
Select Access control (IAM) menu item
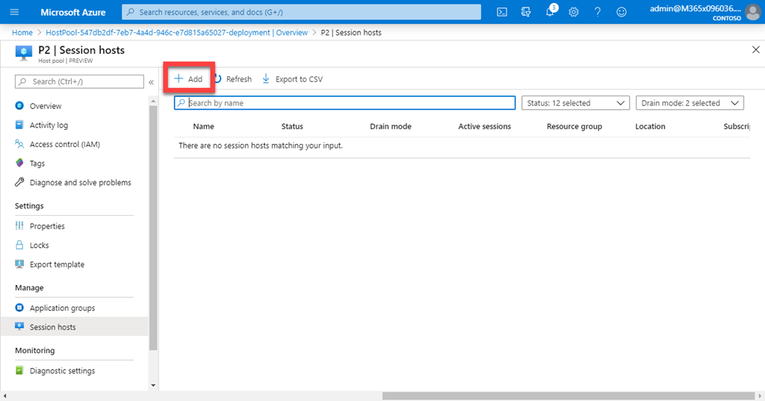tap(64, 144)
